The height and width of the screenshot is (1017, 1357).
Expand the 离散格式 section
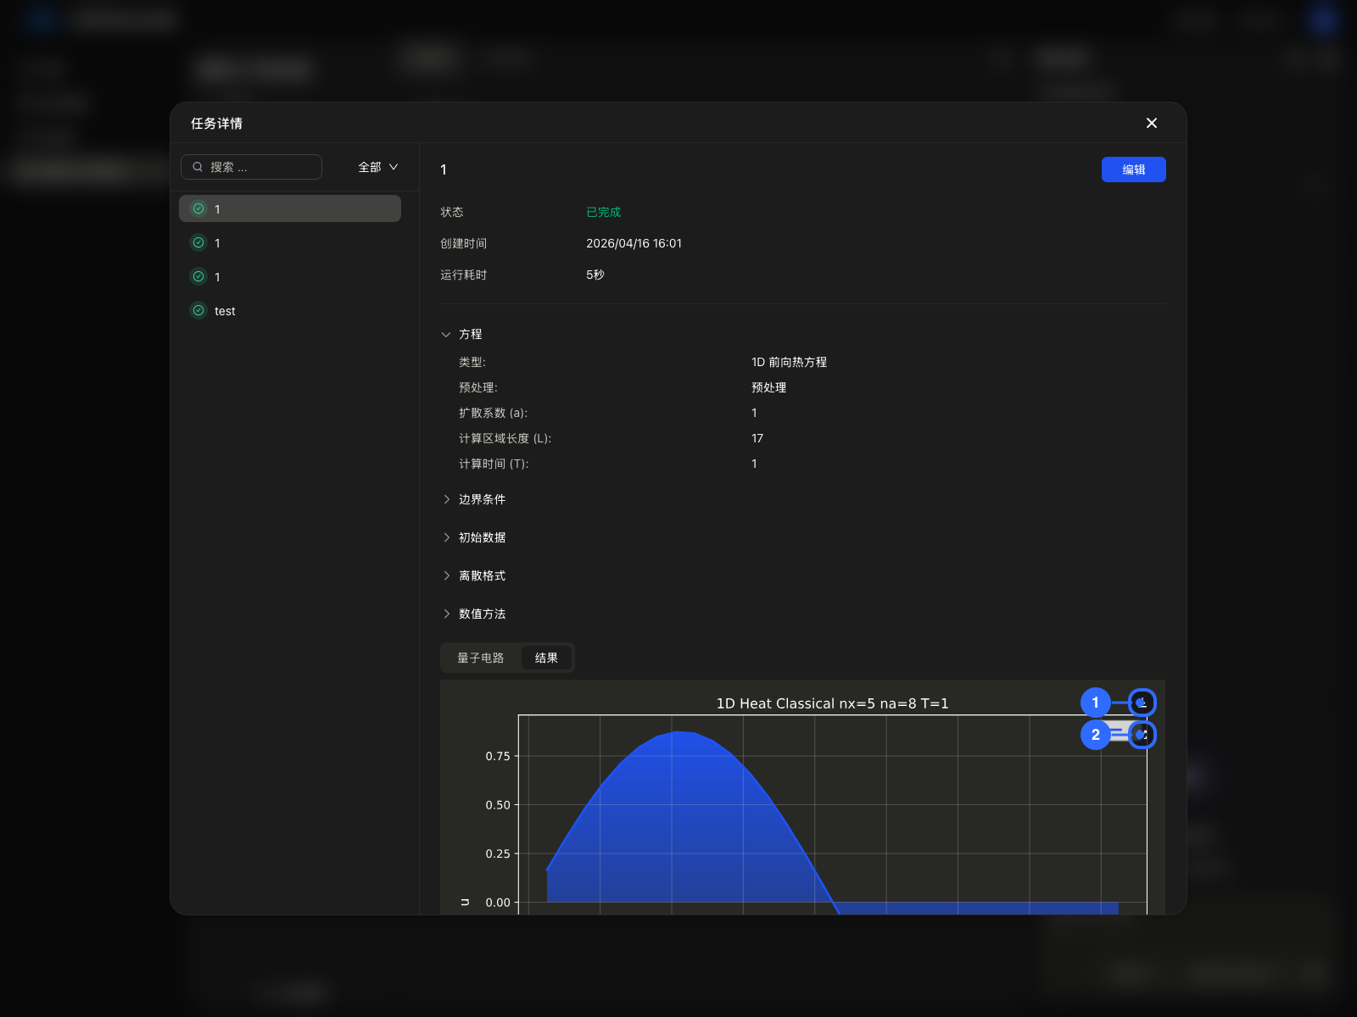click(446, 575)
